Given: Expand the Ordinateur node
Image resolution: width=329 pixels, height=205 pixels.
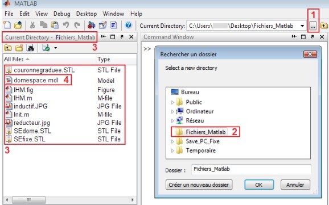Looking at the screenshot, I should coord(172,111).
